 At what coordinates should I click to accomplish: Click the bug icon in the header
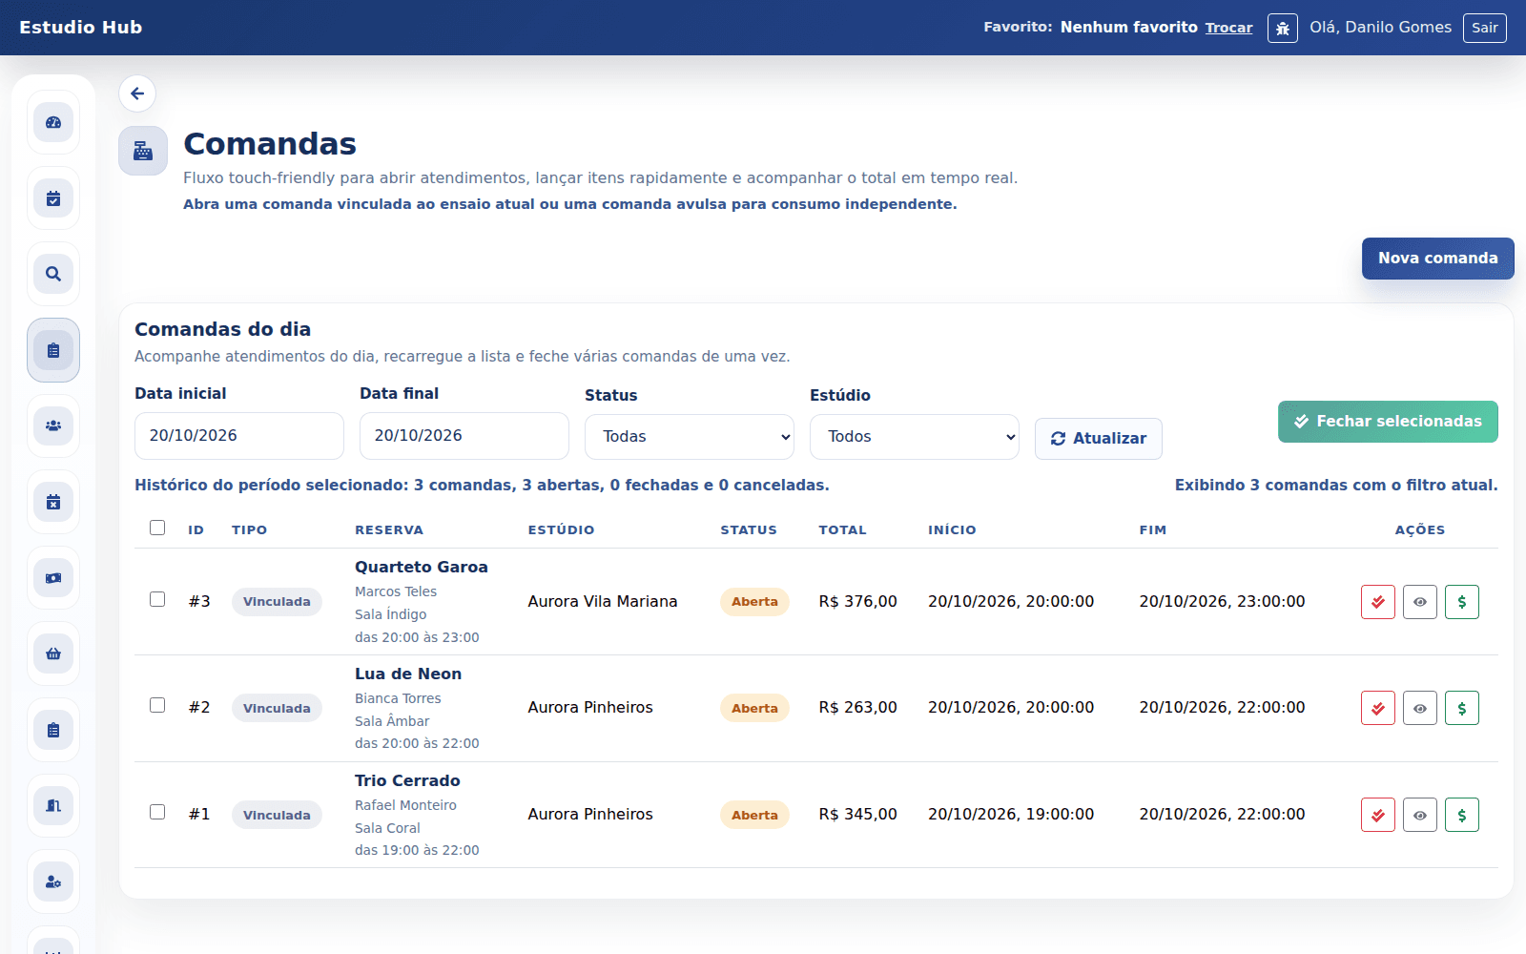coord(1282,28)
